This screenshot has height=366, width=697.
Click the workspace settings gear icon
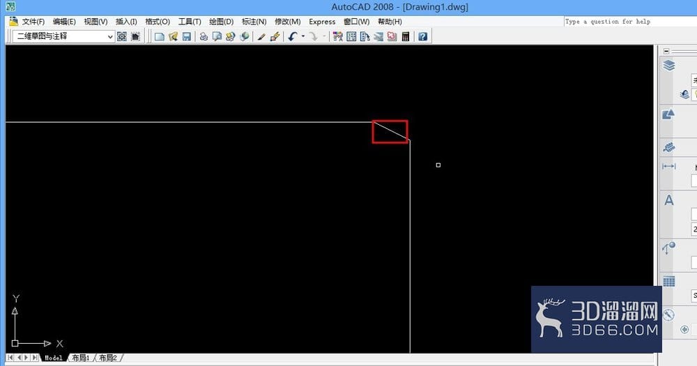pyautogui.click(x=122, y=36)
